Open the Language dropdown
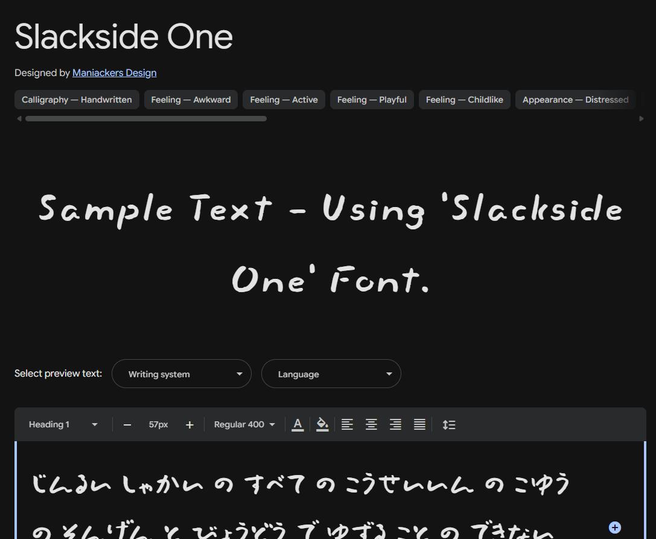 tap(331, 374)
